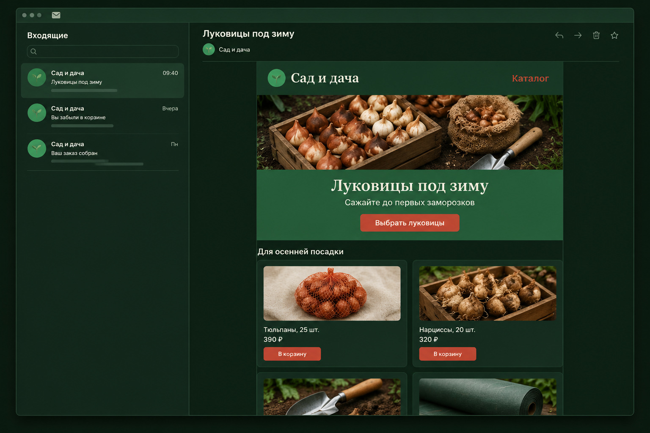Click the hero bulbs banner image
This screenshot has width=650, height=433.
(410, 132)
